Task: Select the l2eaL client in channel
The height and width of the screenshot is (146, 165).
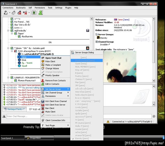Action: [24, 60]
